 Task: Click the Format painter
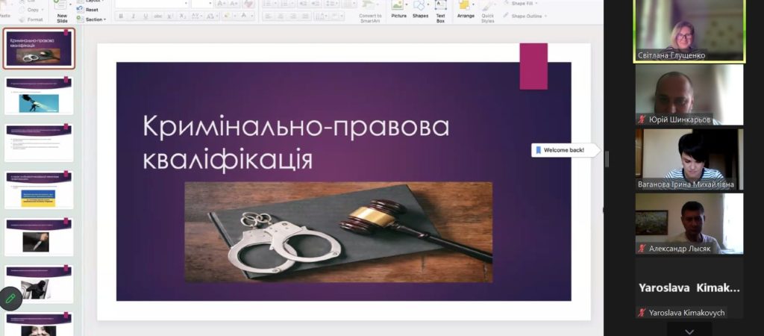click(31, 19)
